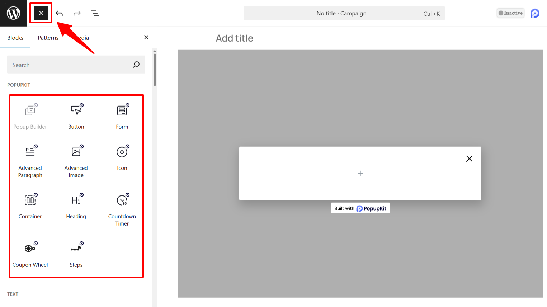Image resolution: width=547 pixels, height=307 pixels.
Task: Click the popup close X icon
Action: click(x=469, y=159)
